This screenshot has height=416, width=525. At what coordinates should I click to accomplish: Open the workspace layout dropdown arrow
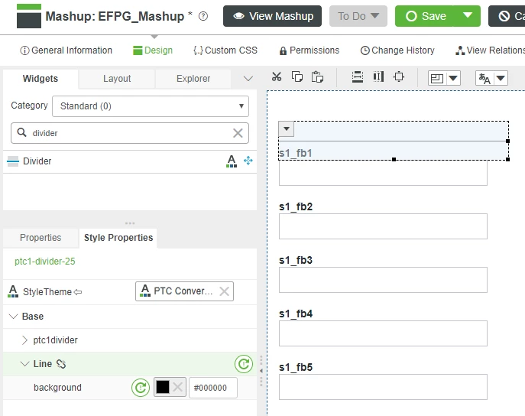pos(453,78)
